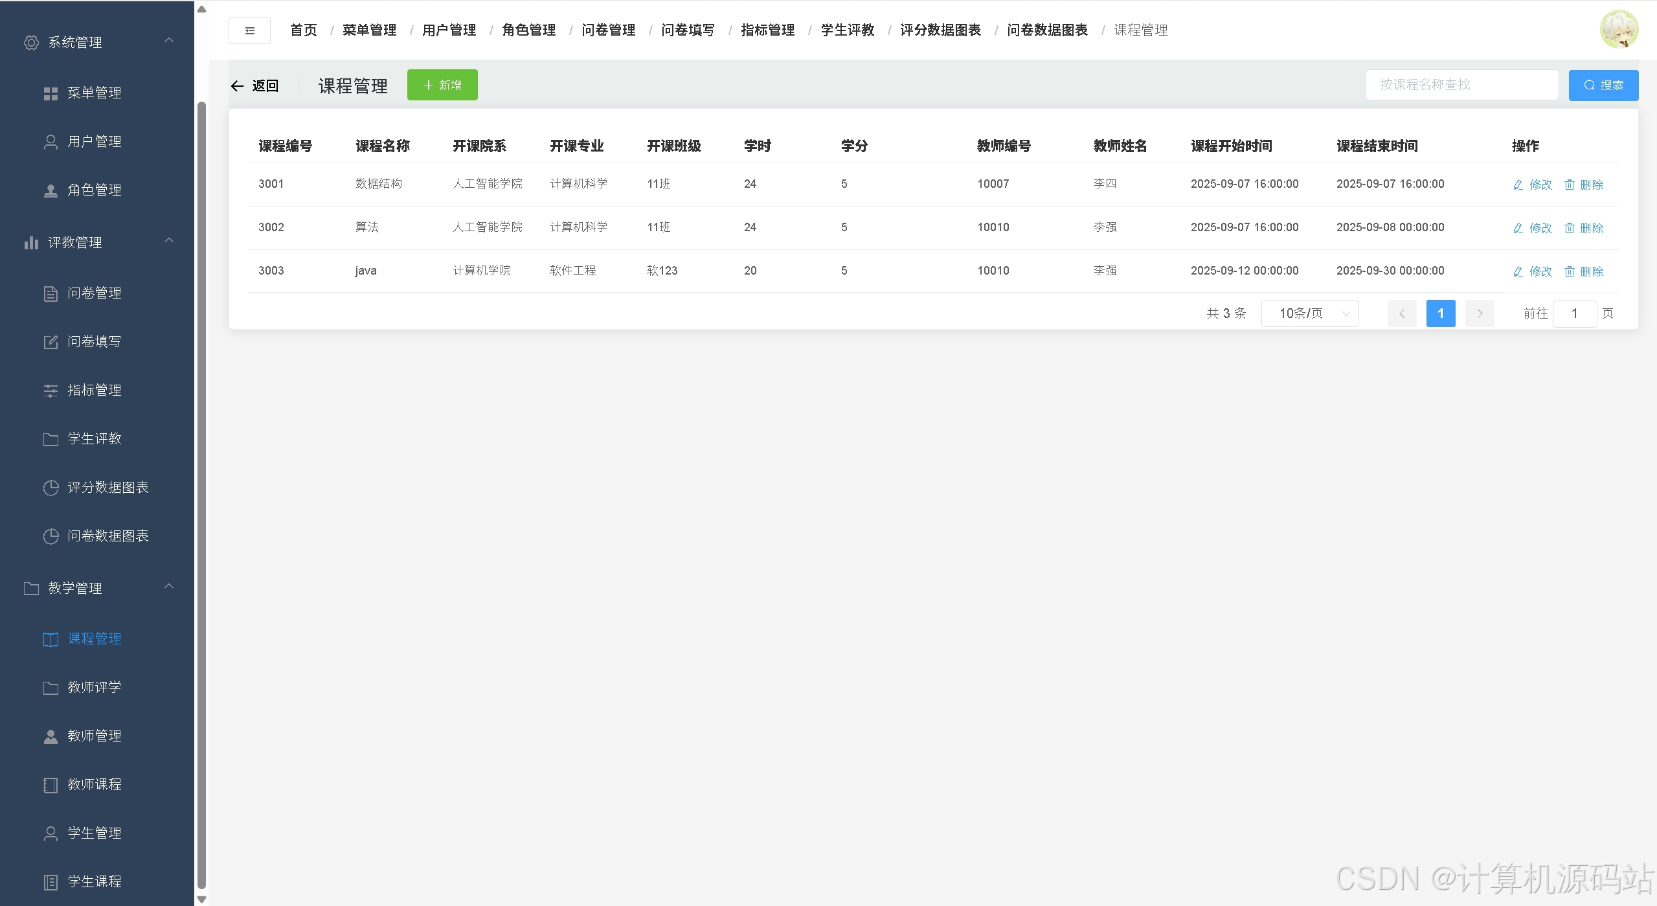Open 首页 in the breadcrumb bar
The width and height of the screenshot is (1657, 906).
303,30
